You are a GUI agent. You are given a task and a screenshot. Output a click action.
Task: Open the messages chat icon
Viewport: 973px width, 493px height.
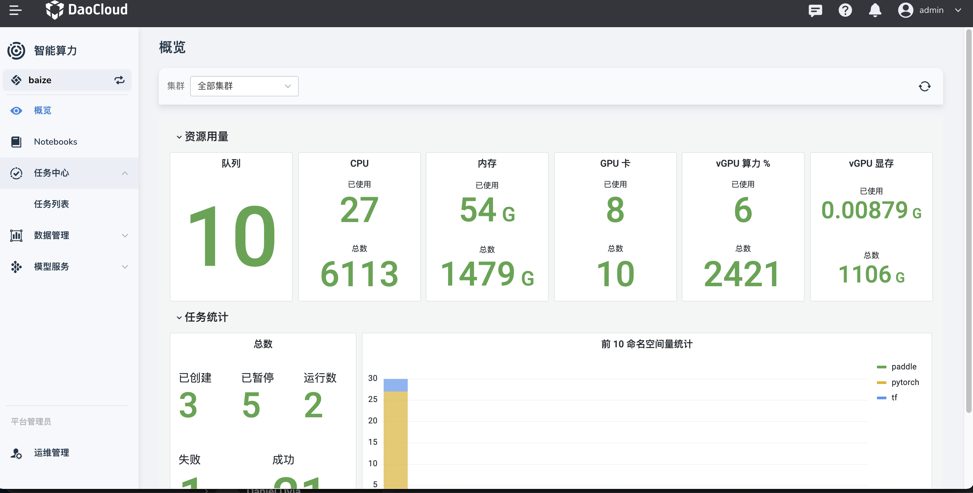[x=815, y=10]
